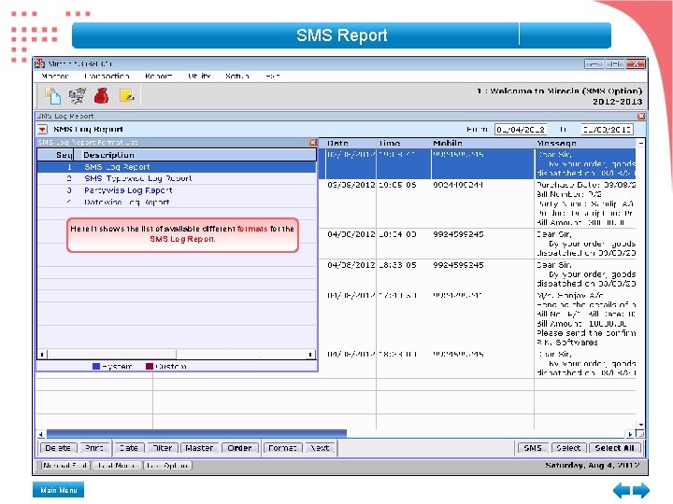Click the maroon Custom legend swatch
Viewport: 673px width, 504px height.
(150, 367)
